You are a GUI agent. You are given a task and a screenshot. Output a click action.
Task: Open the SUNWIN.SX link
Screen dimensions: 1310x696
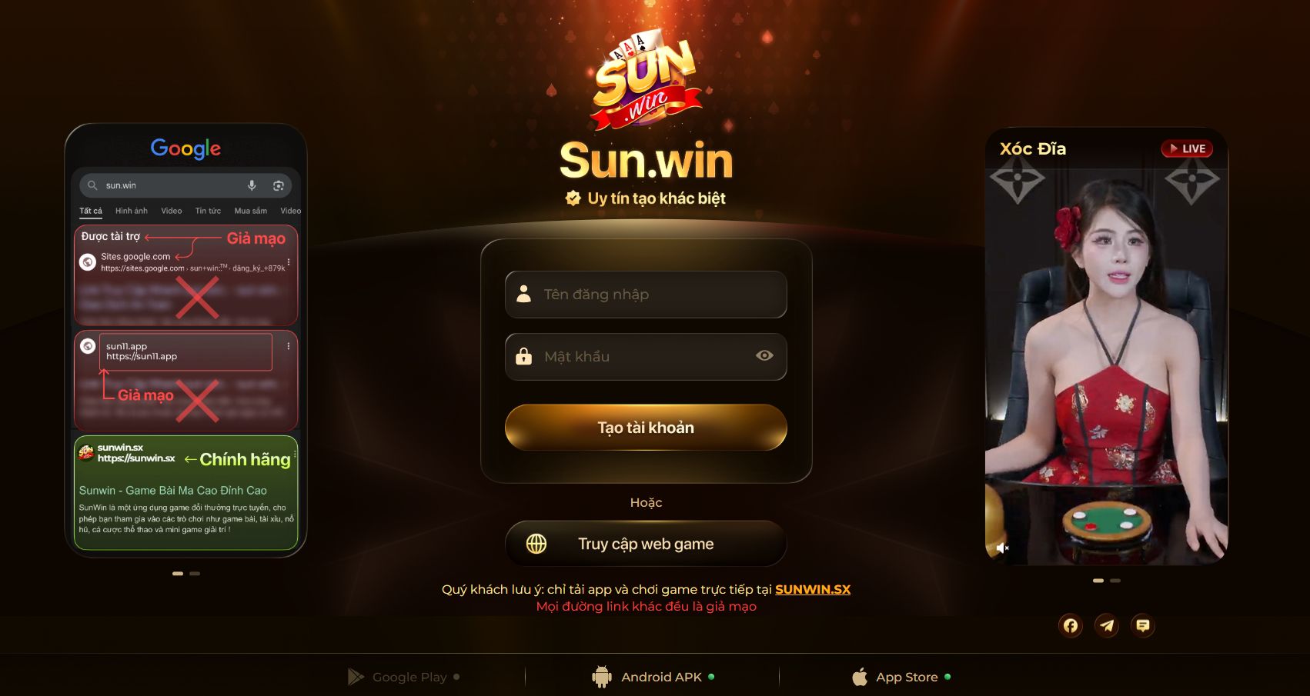pos(813,589)
